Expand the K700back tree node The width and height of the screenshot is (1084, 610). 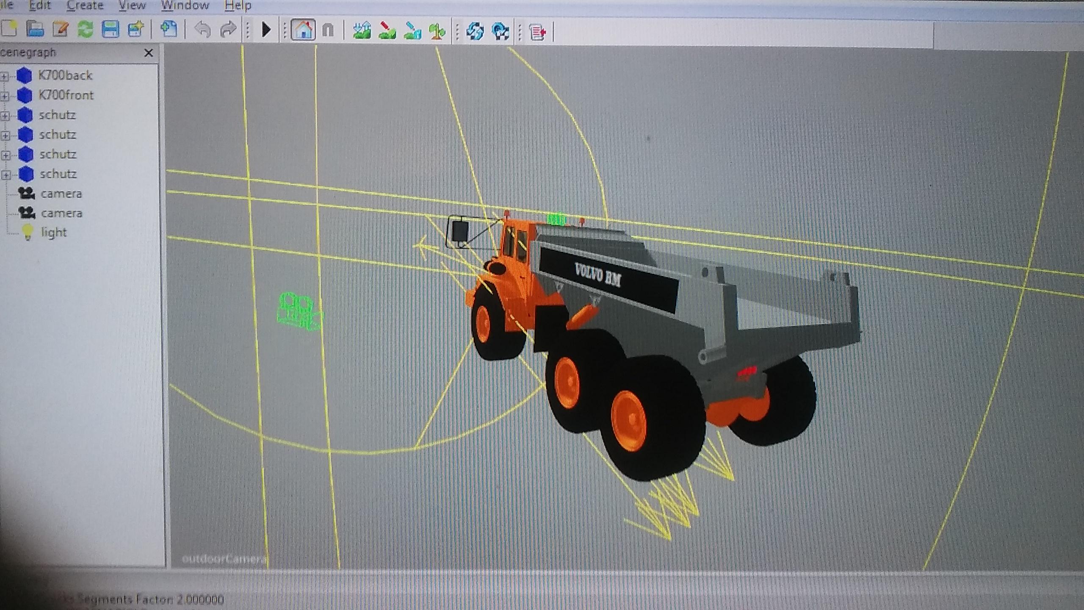pyautogui.click(x=4, y=77)
